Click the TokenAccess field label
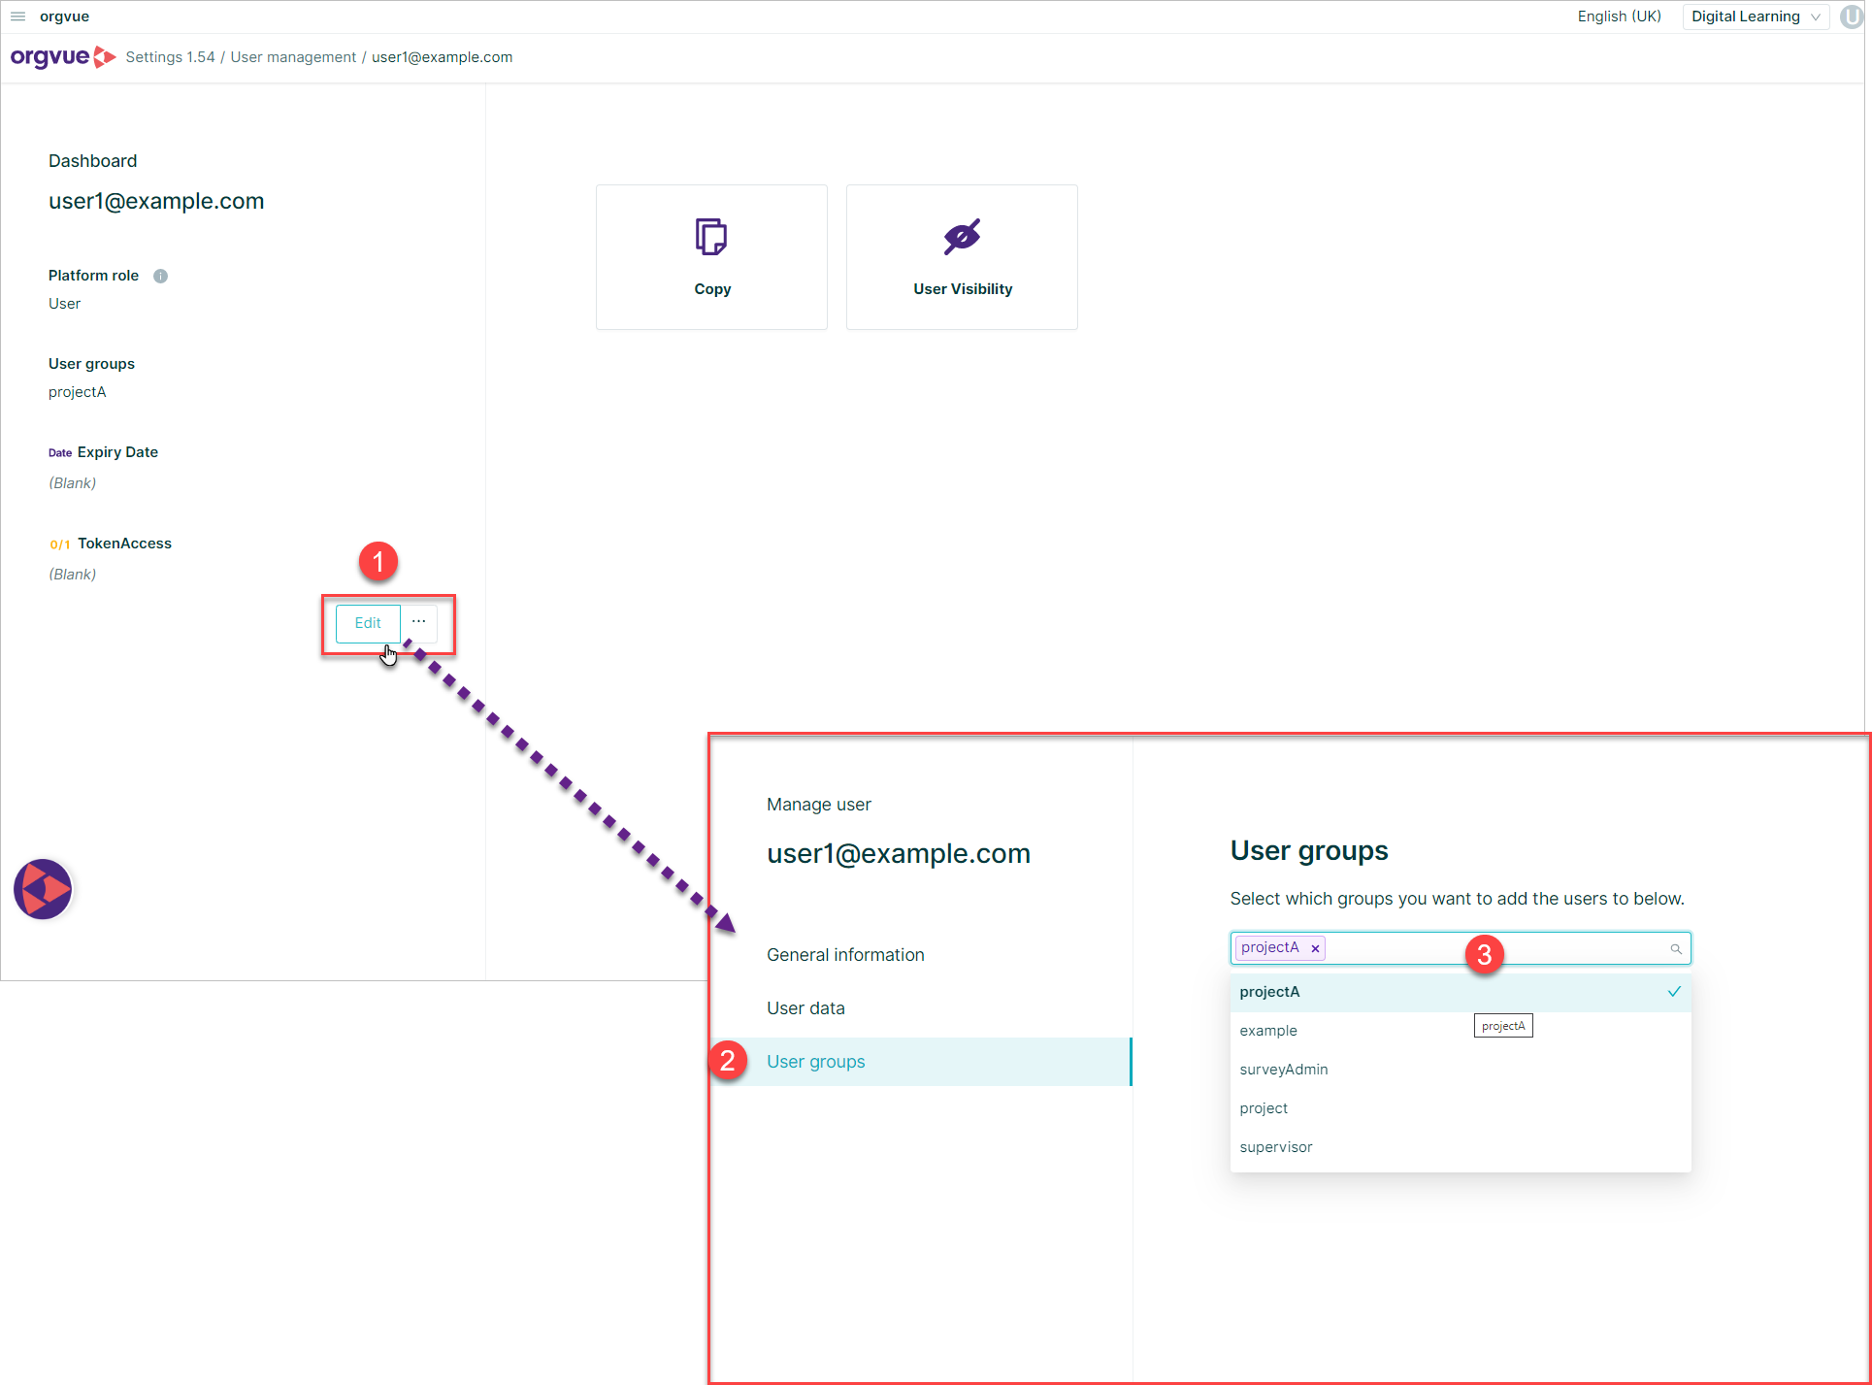 [124, 544]
